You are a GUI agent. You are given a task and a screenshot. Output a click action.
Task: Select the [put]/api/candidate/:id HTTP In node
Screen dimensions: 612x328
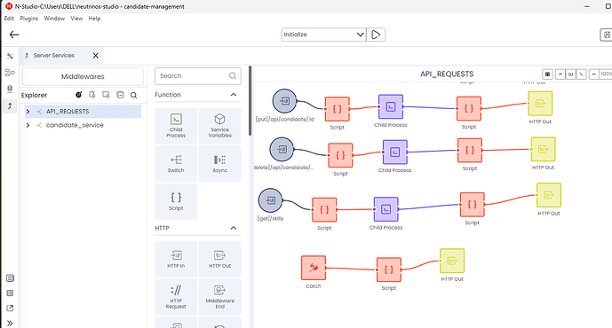(x=284, y=101)
